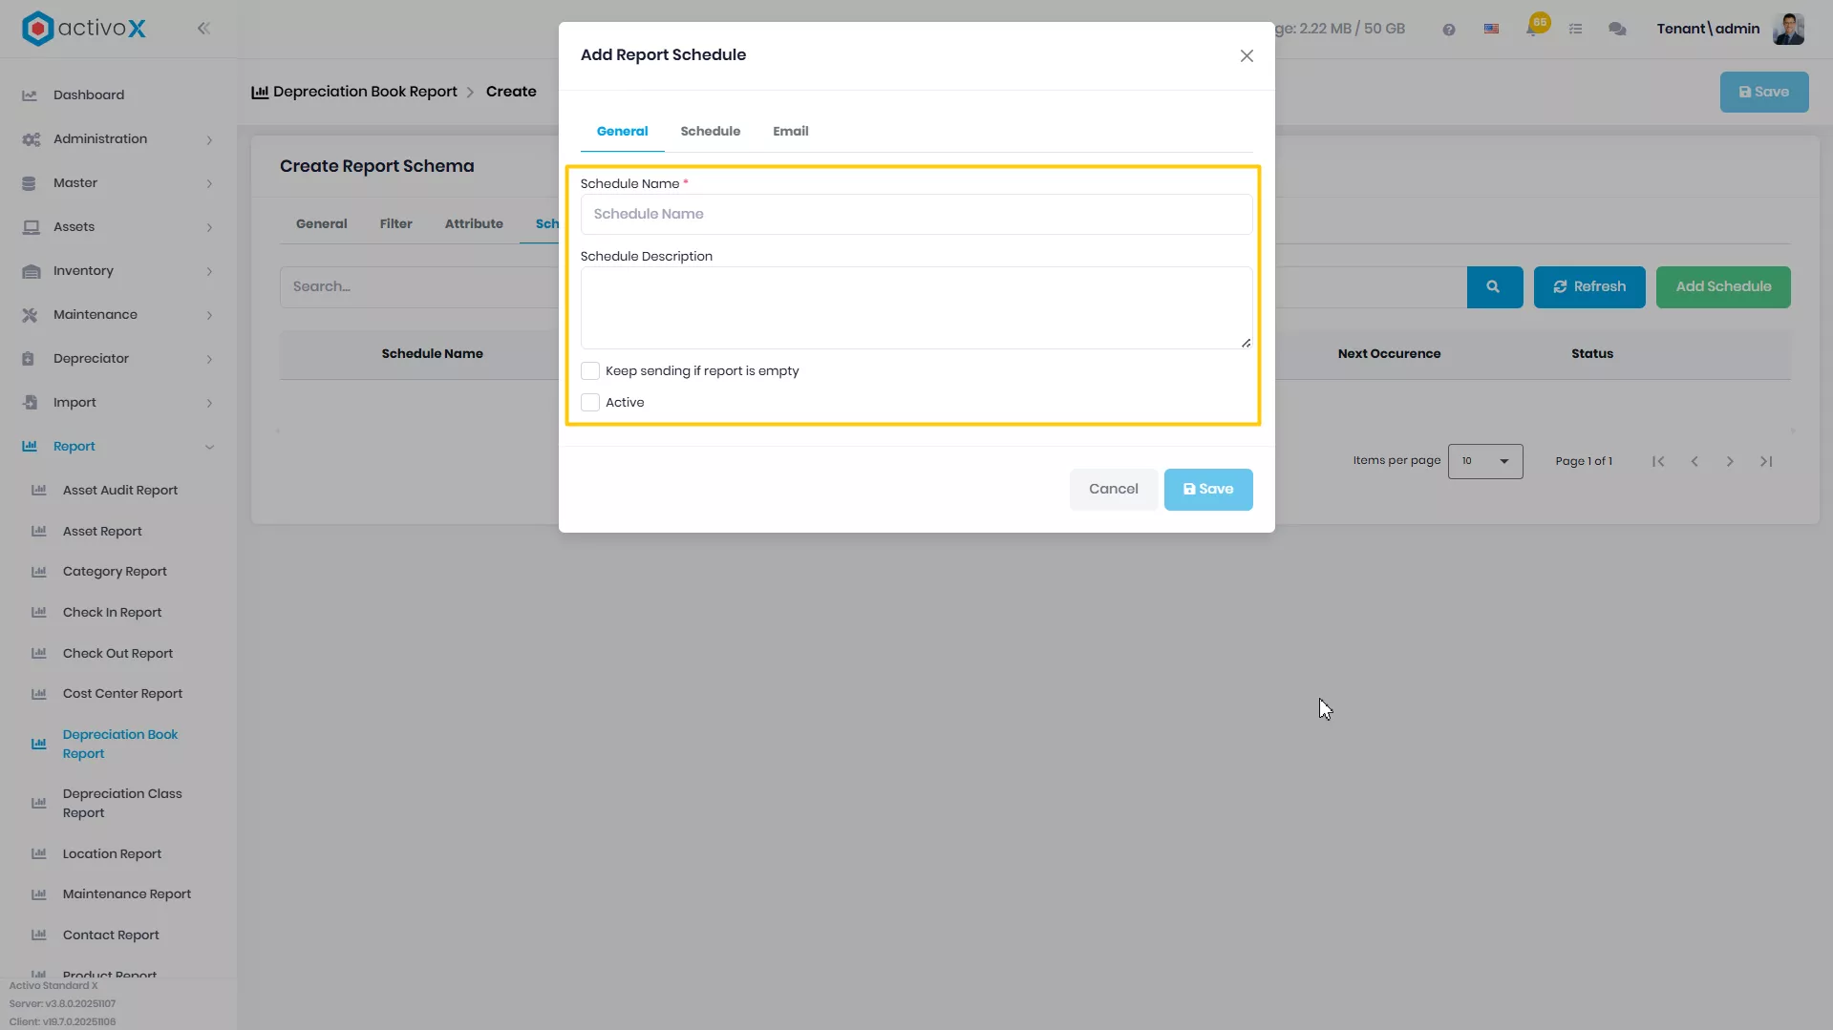Click the top-right page Save button
This screenshot has height=1030, width=1833.
tap(1764, 93)
